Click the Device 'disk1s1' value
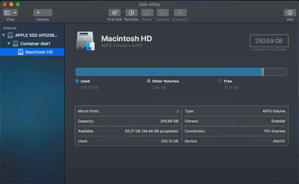 coord(279,141)
